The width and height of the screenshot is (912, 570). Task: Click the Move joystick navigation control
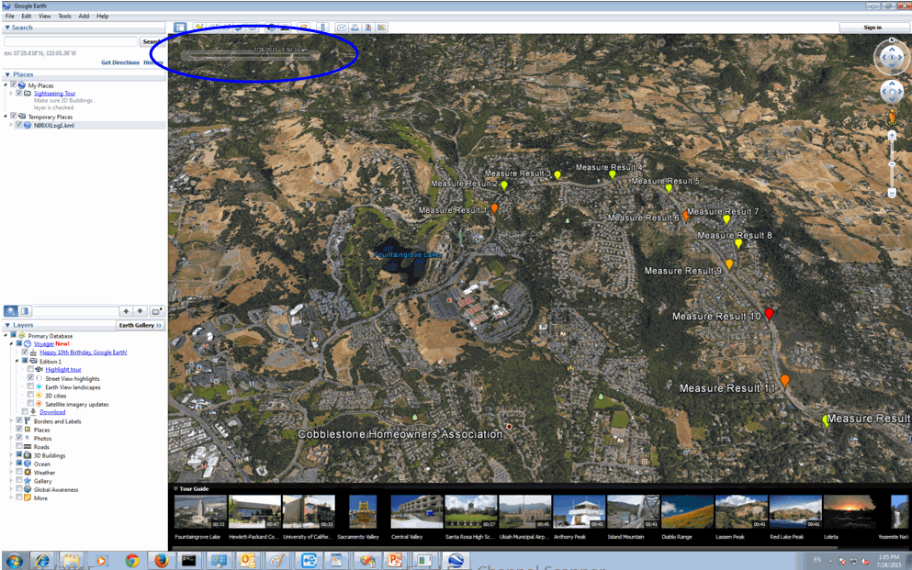coord(892,92)
